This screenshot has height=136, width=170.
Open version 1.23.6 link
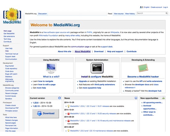(x=36, y=103)
